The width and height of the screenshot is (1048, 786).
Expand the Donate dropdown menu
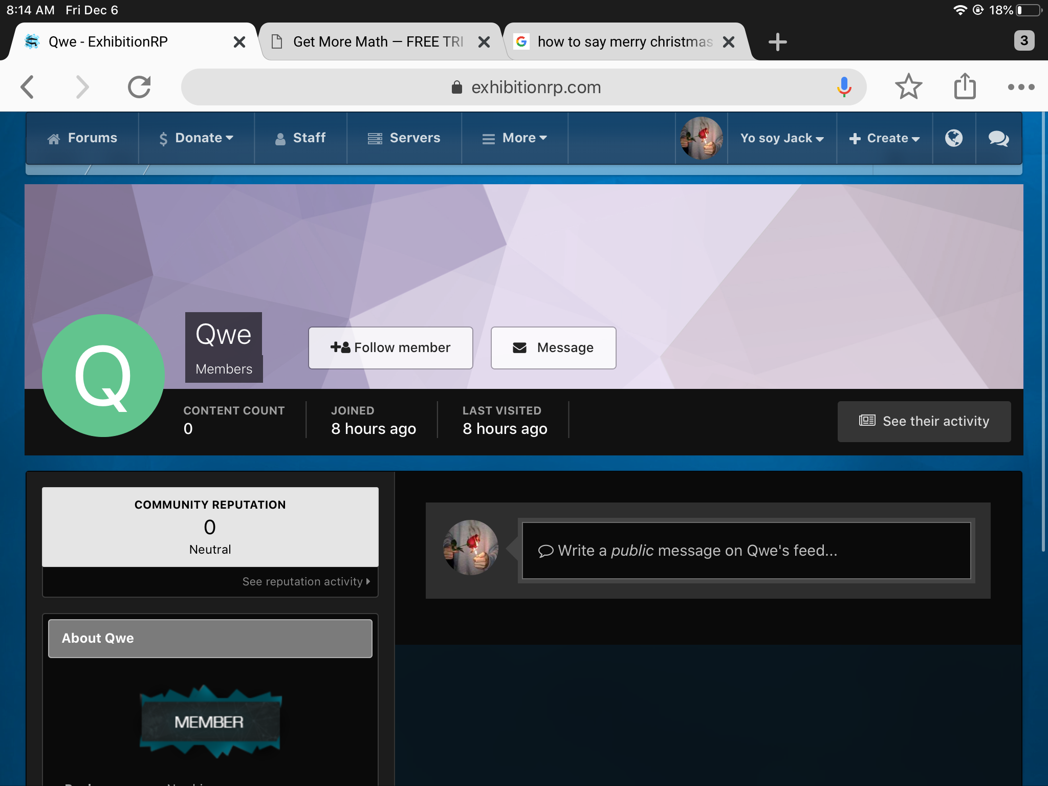[x=196, y=138]
